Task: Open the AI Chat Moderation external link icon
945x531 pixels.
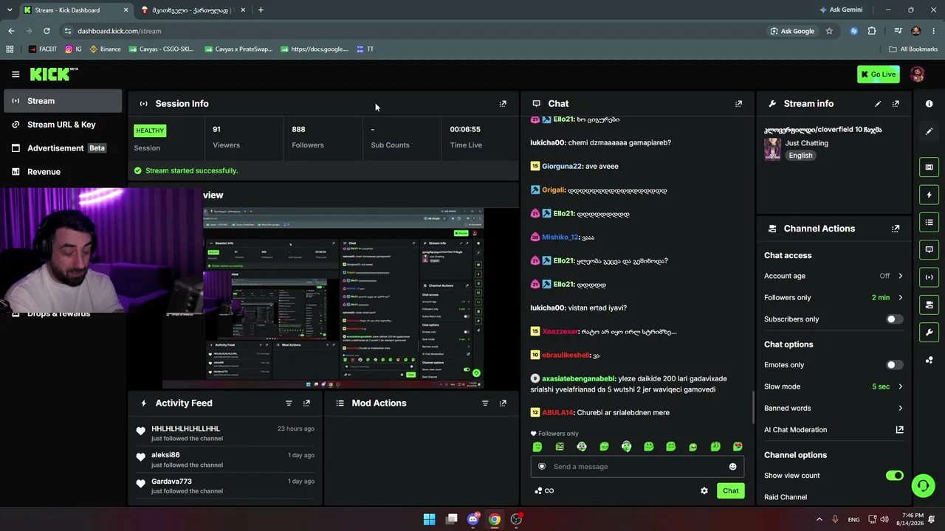Action: 899,430
